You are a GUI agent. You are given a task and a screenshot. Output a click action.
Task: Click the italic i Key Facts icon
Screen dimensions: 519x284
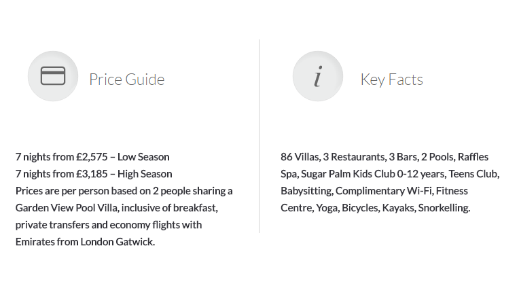[318, 76]
